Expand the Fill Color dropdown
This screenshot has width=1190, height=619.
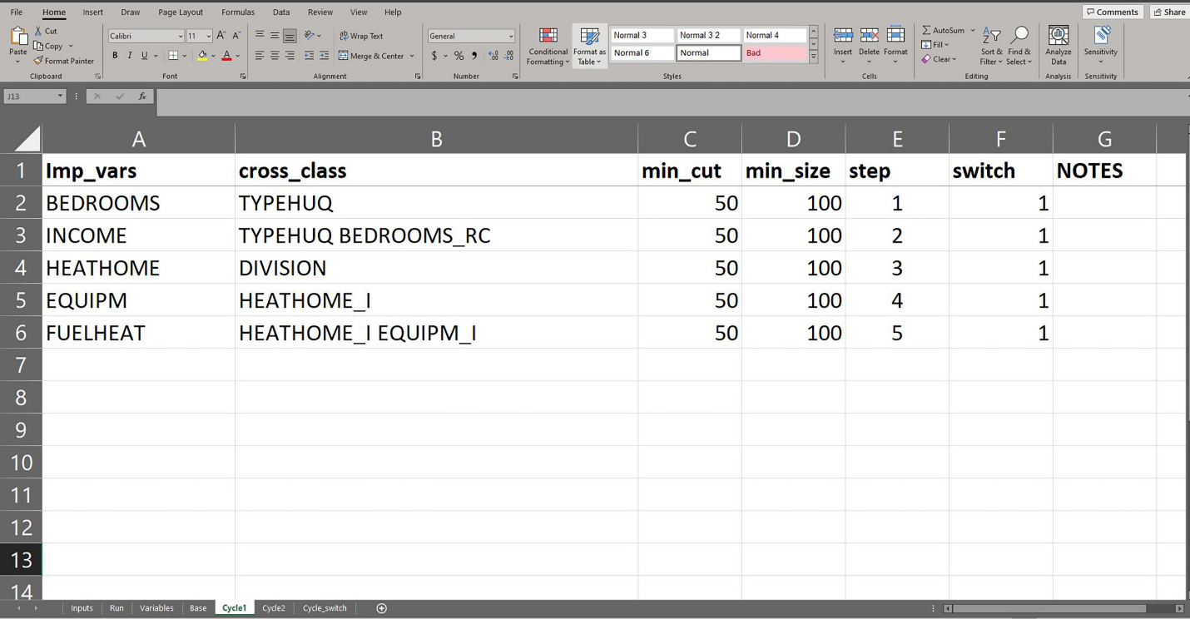pyautogui.click(x=212, y=55)
